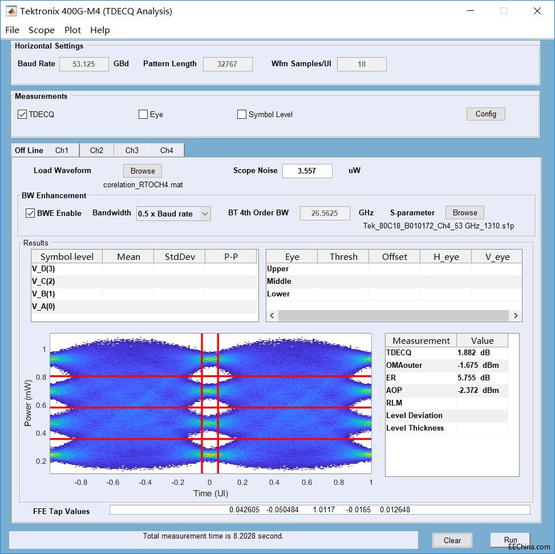Click the Value column header
The width and height of the screenshot is (555, 554).
[483, 340]
